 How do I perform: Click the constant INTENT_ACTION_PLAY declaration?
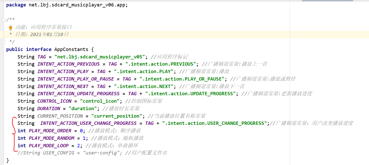[x=63, y=72]
